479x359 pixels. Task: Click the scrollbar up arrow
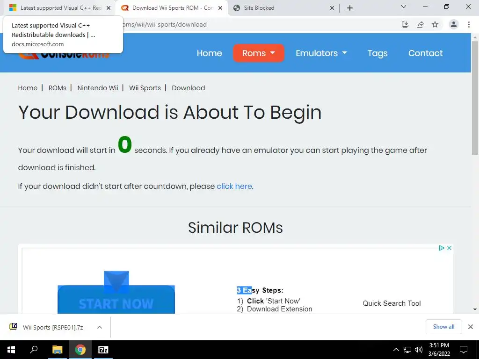(475, 37)
